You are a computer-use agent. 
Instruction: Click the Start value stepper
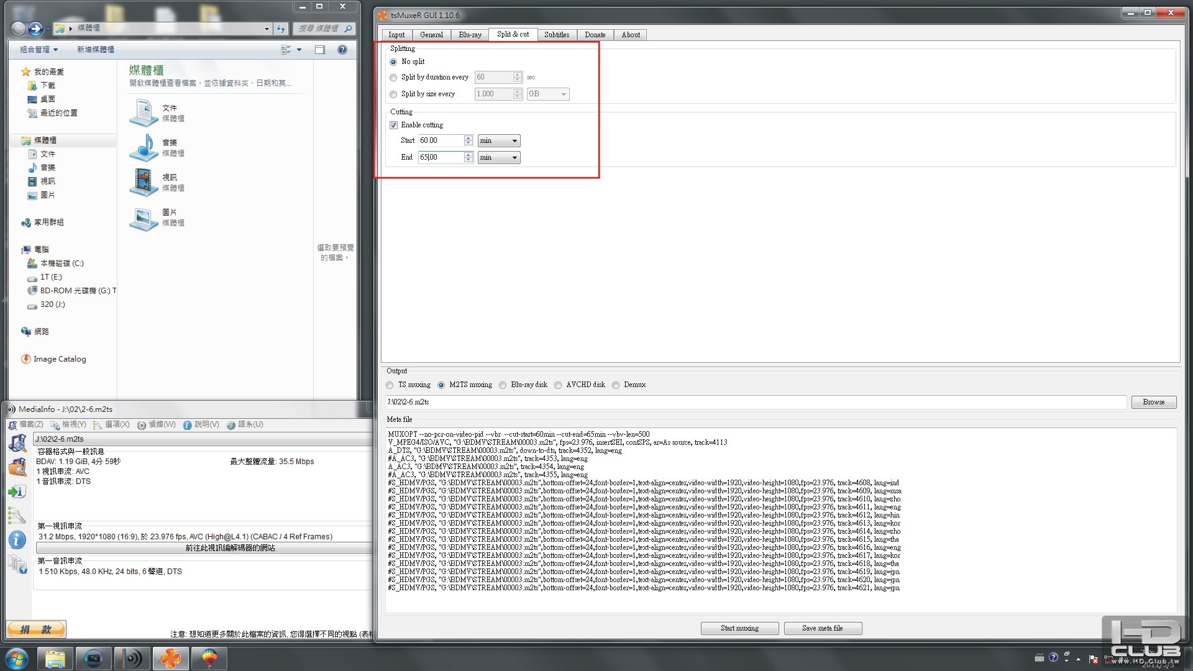click(469, 141)
